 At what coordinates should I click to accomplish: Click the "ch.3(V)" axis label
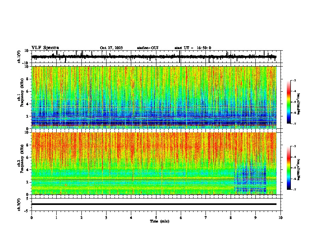pyautogui.click(x=19, y=205)
